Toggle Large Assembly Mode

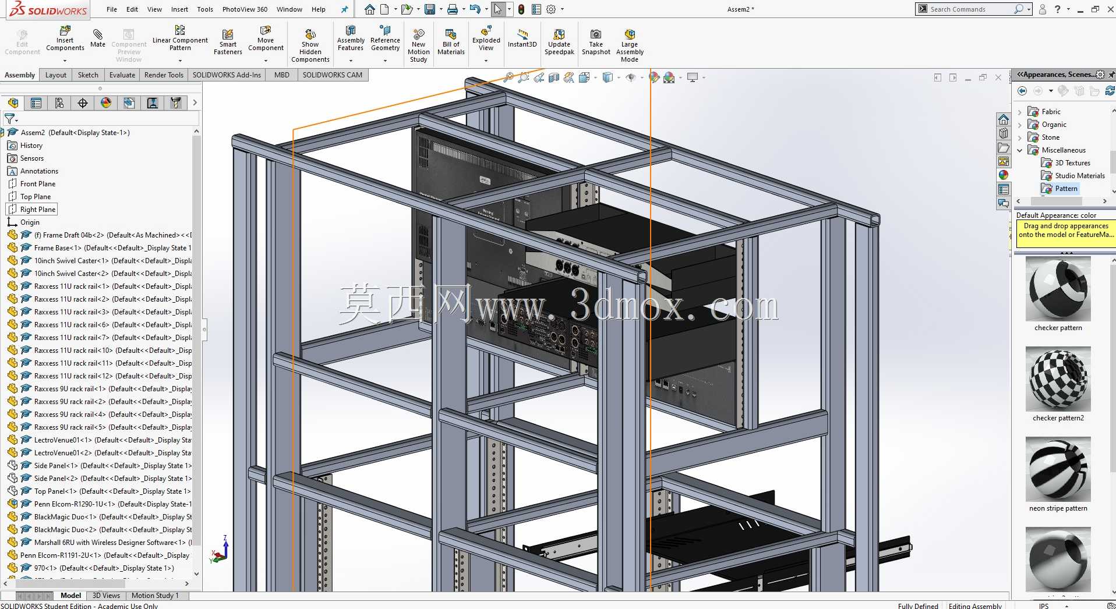pos(630,45)
